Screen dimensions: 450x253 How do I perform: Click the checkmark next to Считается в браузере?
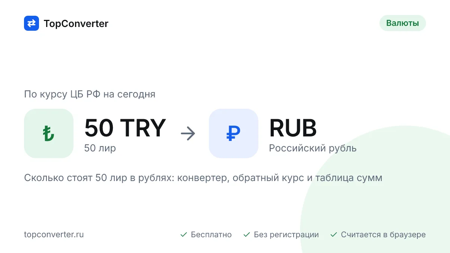pyautogui.click(x=334, y=235)
